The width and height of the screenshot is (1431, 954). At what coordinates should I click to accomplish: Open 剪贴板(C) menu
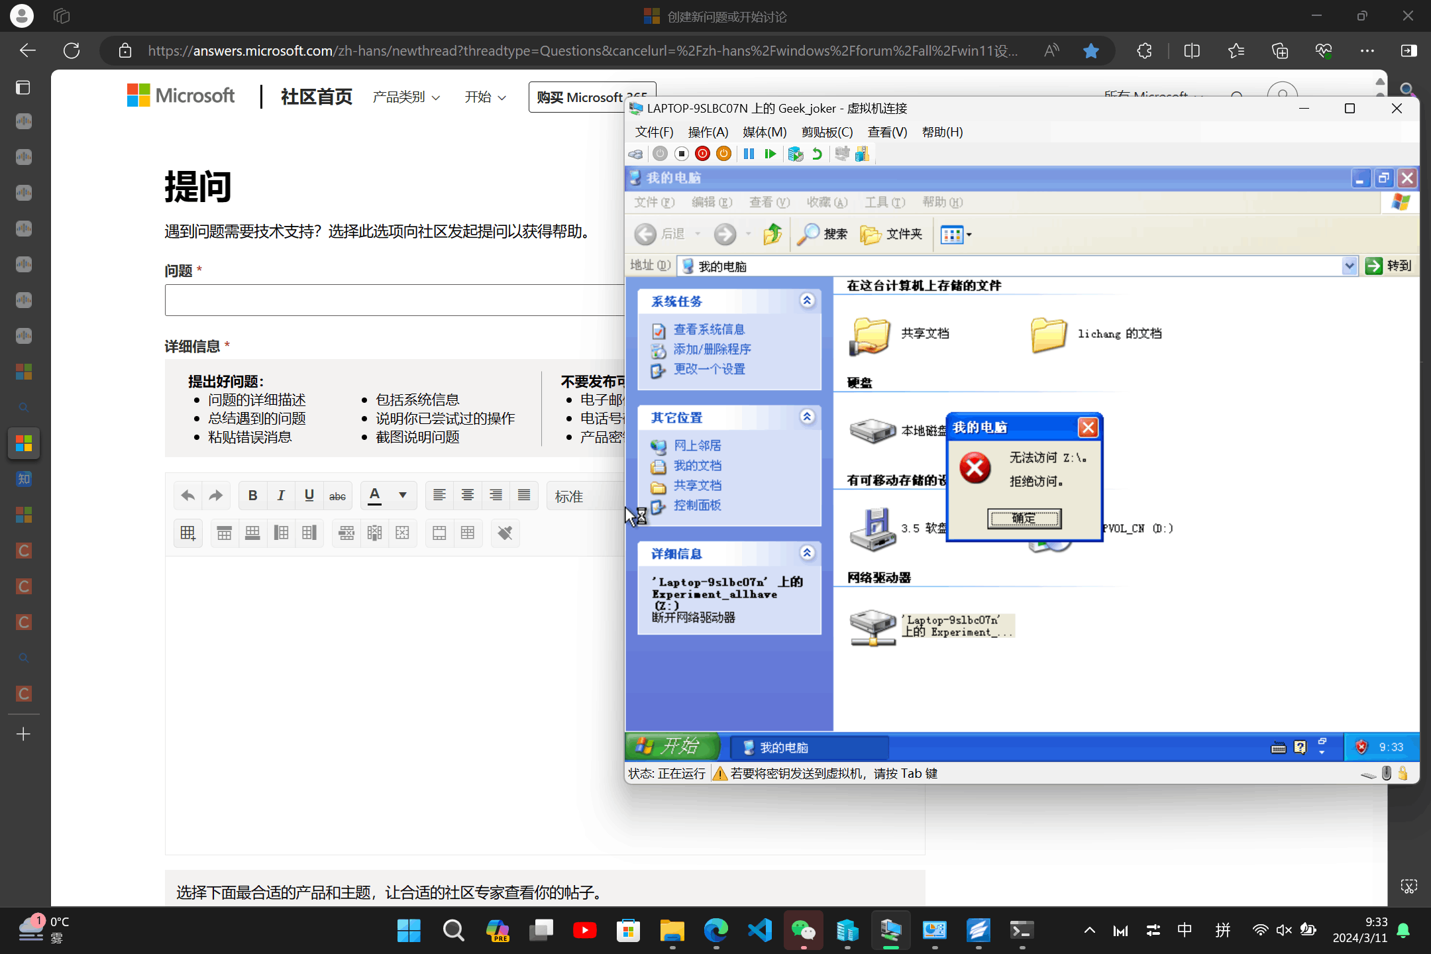tap(827, 132)
